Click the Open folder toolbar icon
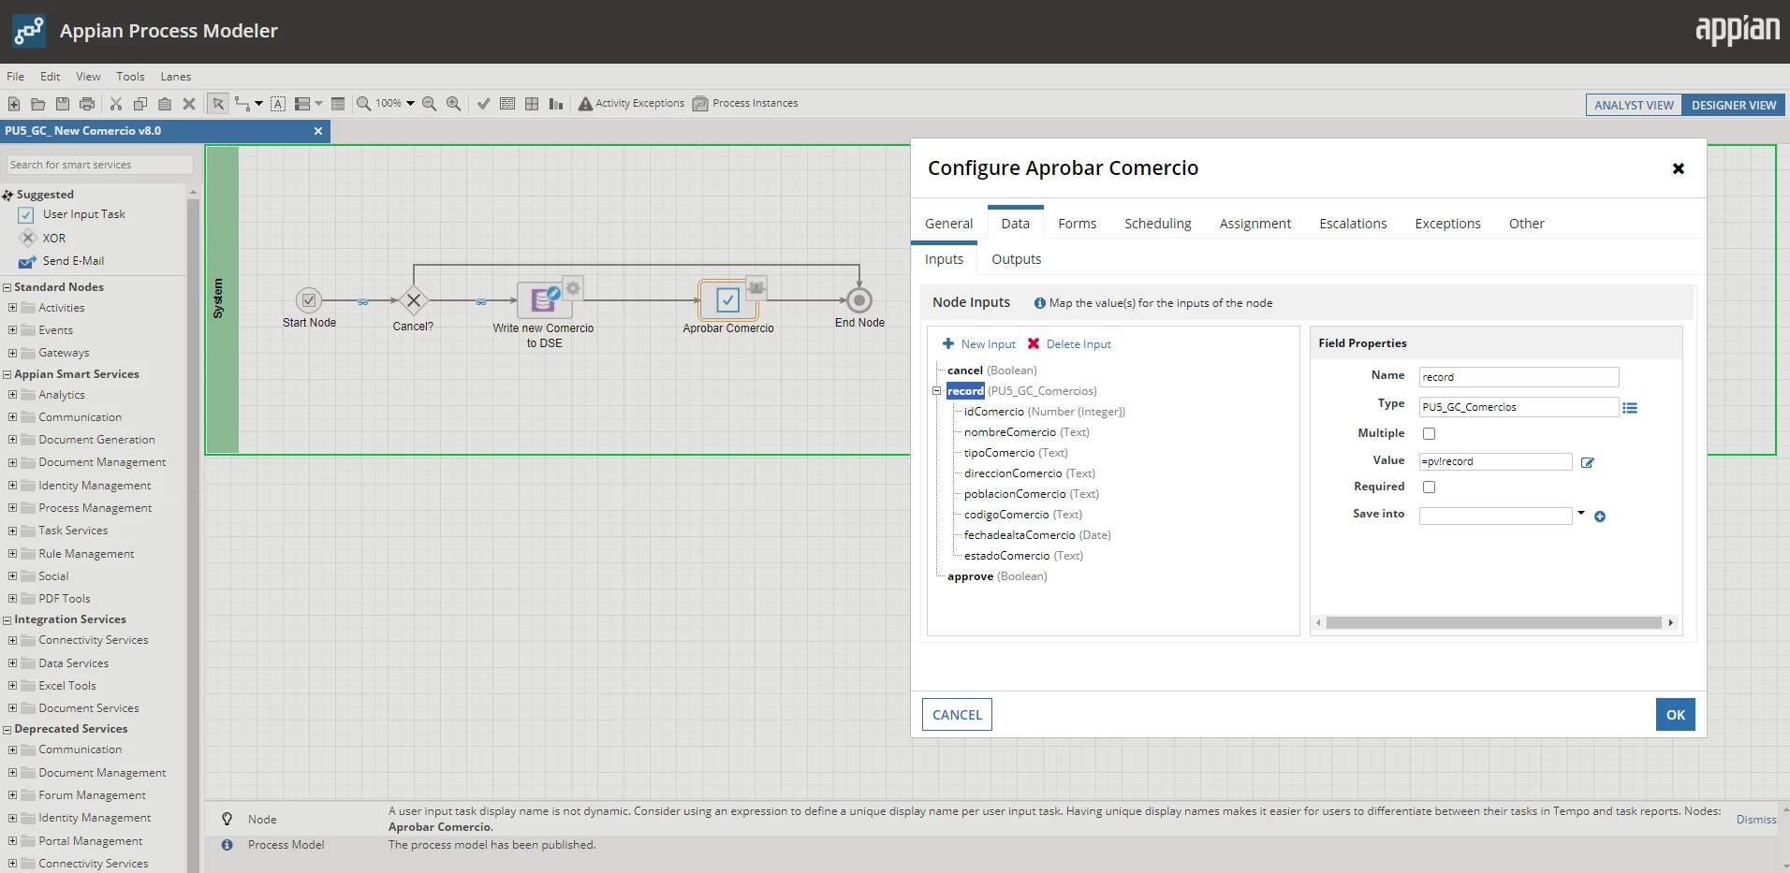This screenshot has height=873, width=1790. [x=38, y=104]
